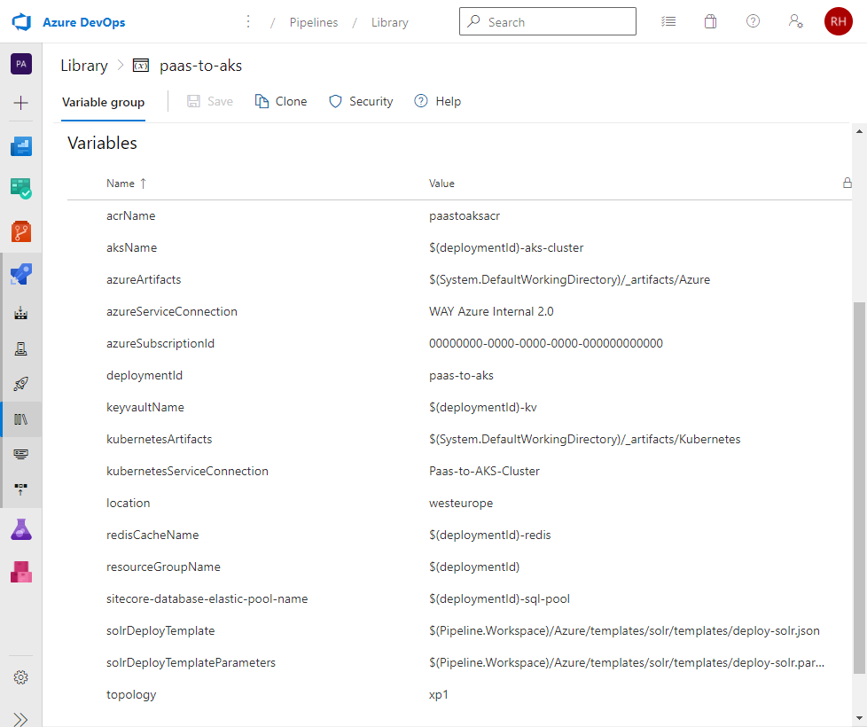867x727 pixels.
Task: Click the Save button
Action: click(210, 101)
